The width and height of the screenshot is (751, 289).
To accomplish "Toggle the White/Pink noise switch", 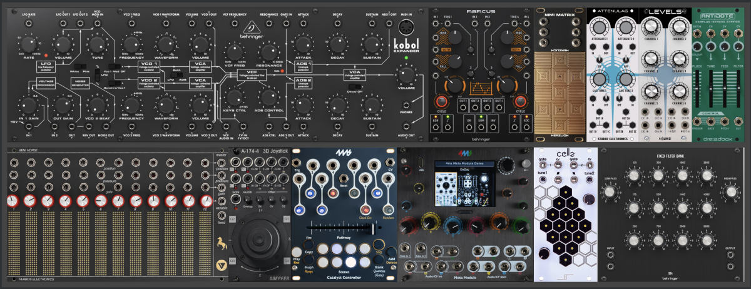I will click(80, 66).
